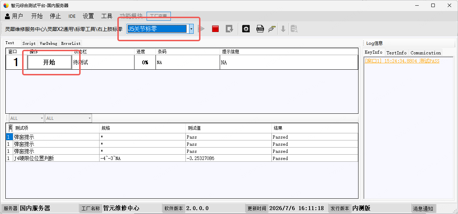Open the right, wider ALL filter dropdown

click(x=68, y=118)
